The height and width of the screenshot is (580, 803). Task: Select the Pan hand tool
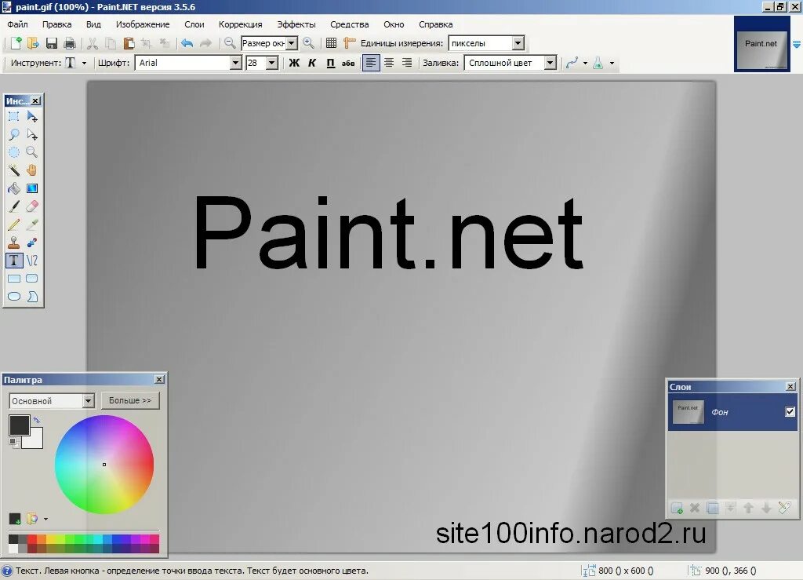[x=31, y=170]
